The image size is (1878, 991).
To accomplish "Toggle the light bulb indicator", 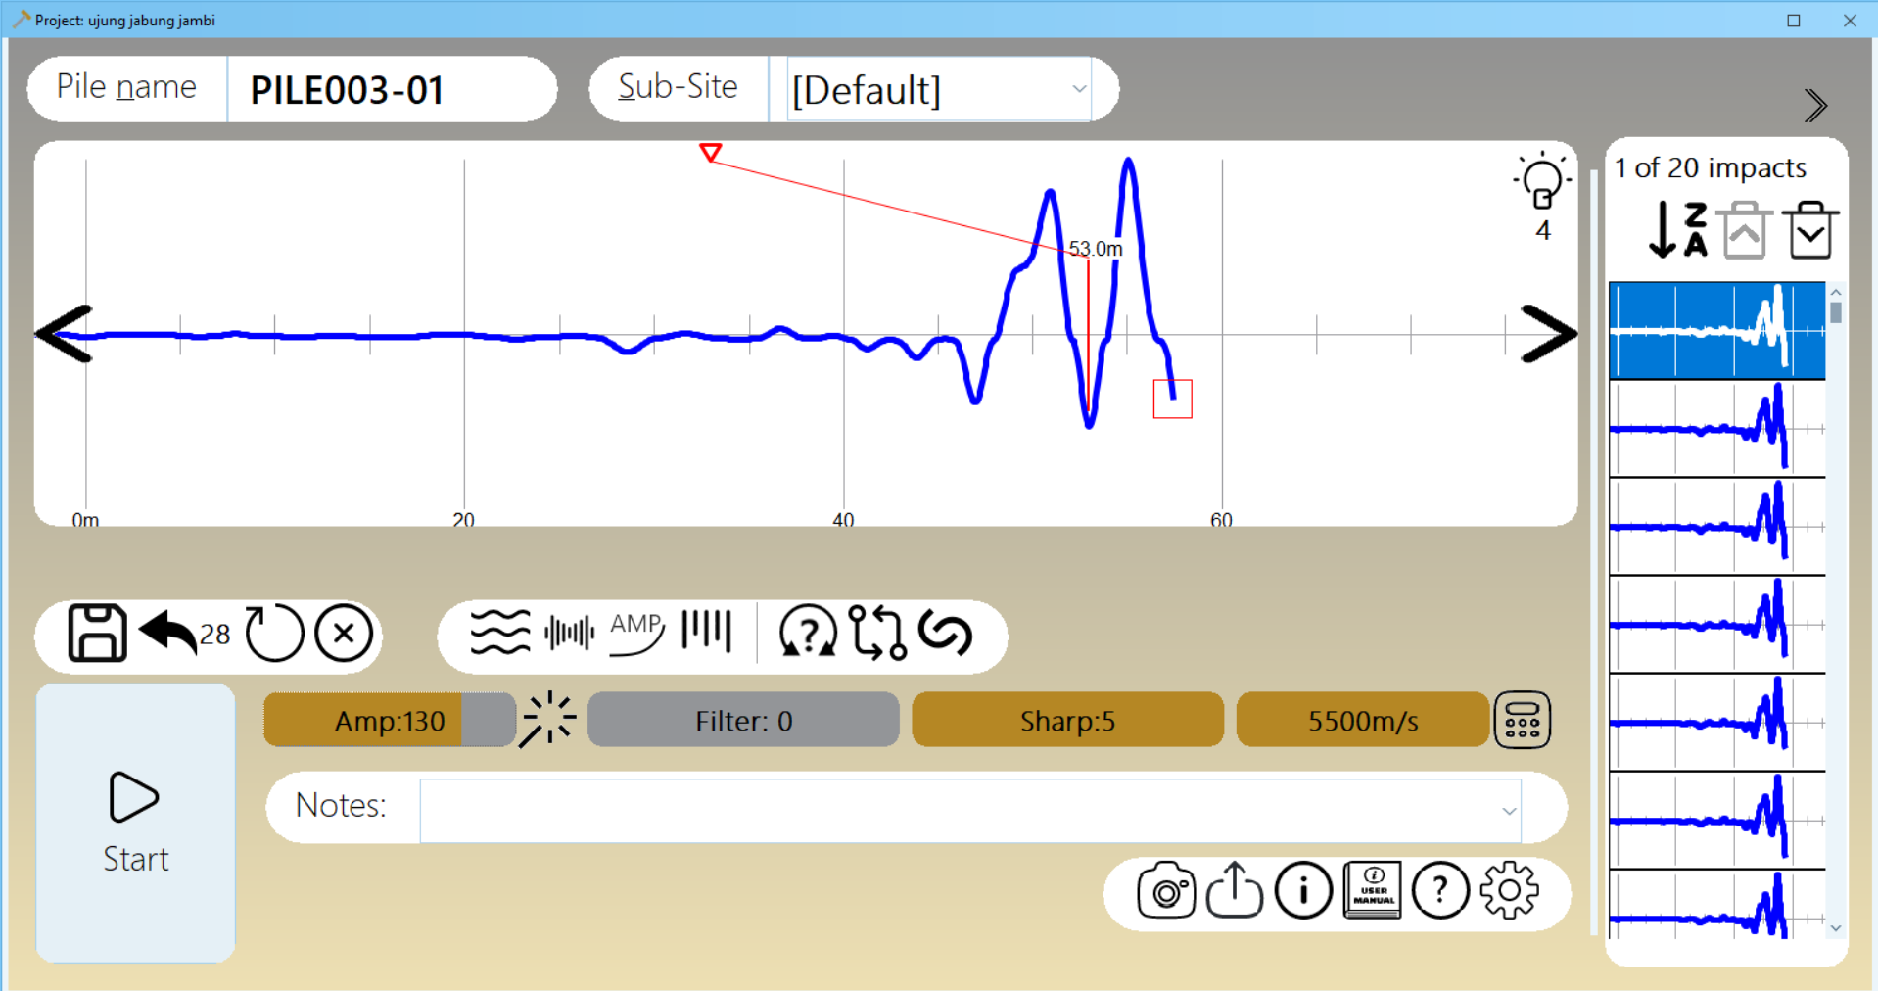I will 1542,183.
